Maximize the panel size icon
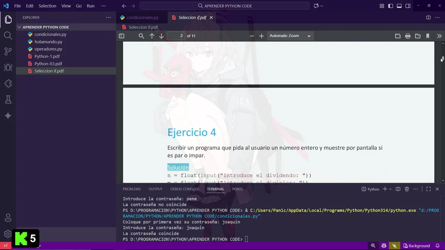Screen dimensions: 445x250 click(428, 189)
